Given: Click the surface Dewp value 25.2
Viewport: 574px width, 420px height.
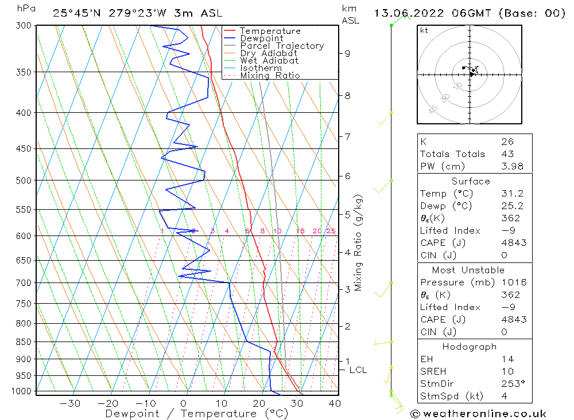Looking at the screenshot, I should pyautogui.click(x=513, y=206).
